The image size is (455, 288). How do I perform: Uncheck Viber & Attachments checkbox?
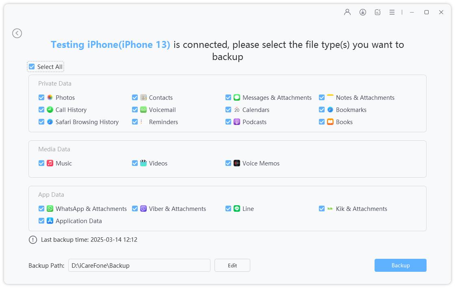[135, 208]
